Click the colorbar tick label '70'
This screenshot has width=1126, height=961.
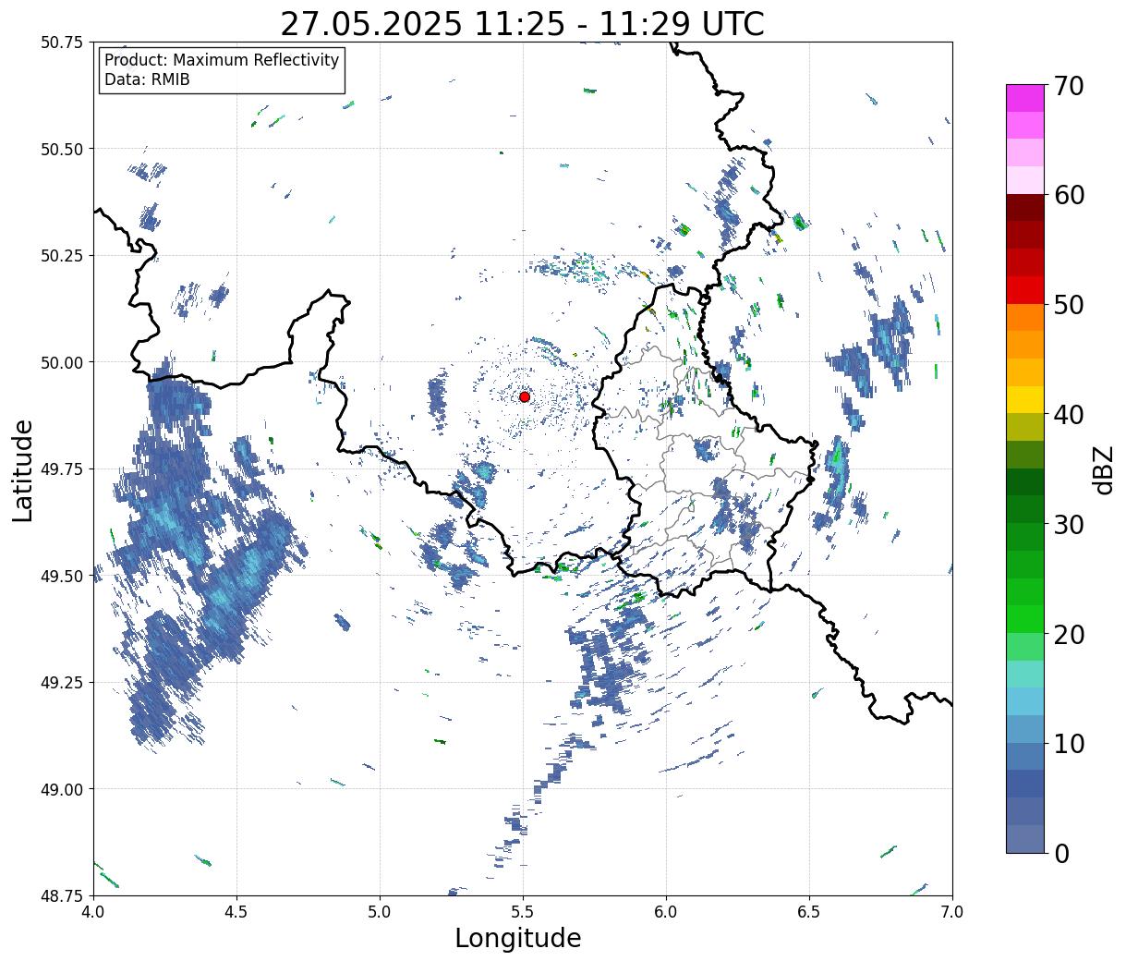[x=1069, y=86]
